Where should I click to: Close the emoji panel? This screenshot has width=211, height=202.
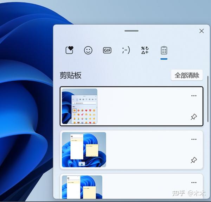[202, 31]
